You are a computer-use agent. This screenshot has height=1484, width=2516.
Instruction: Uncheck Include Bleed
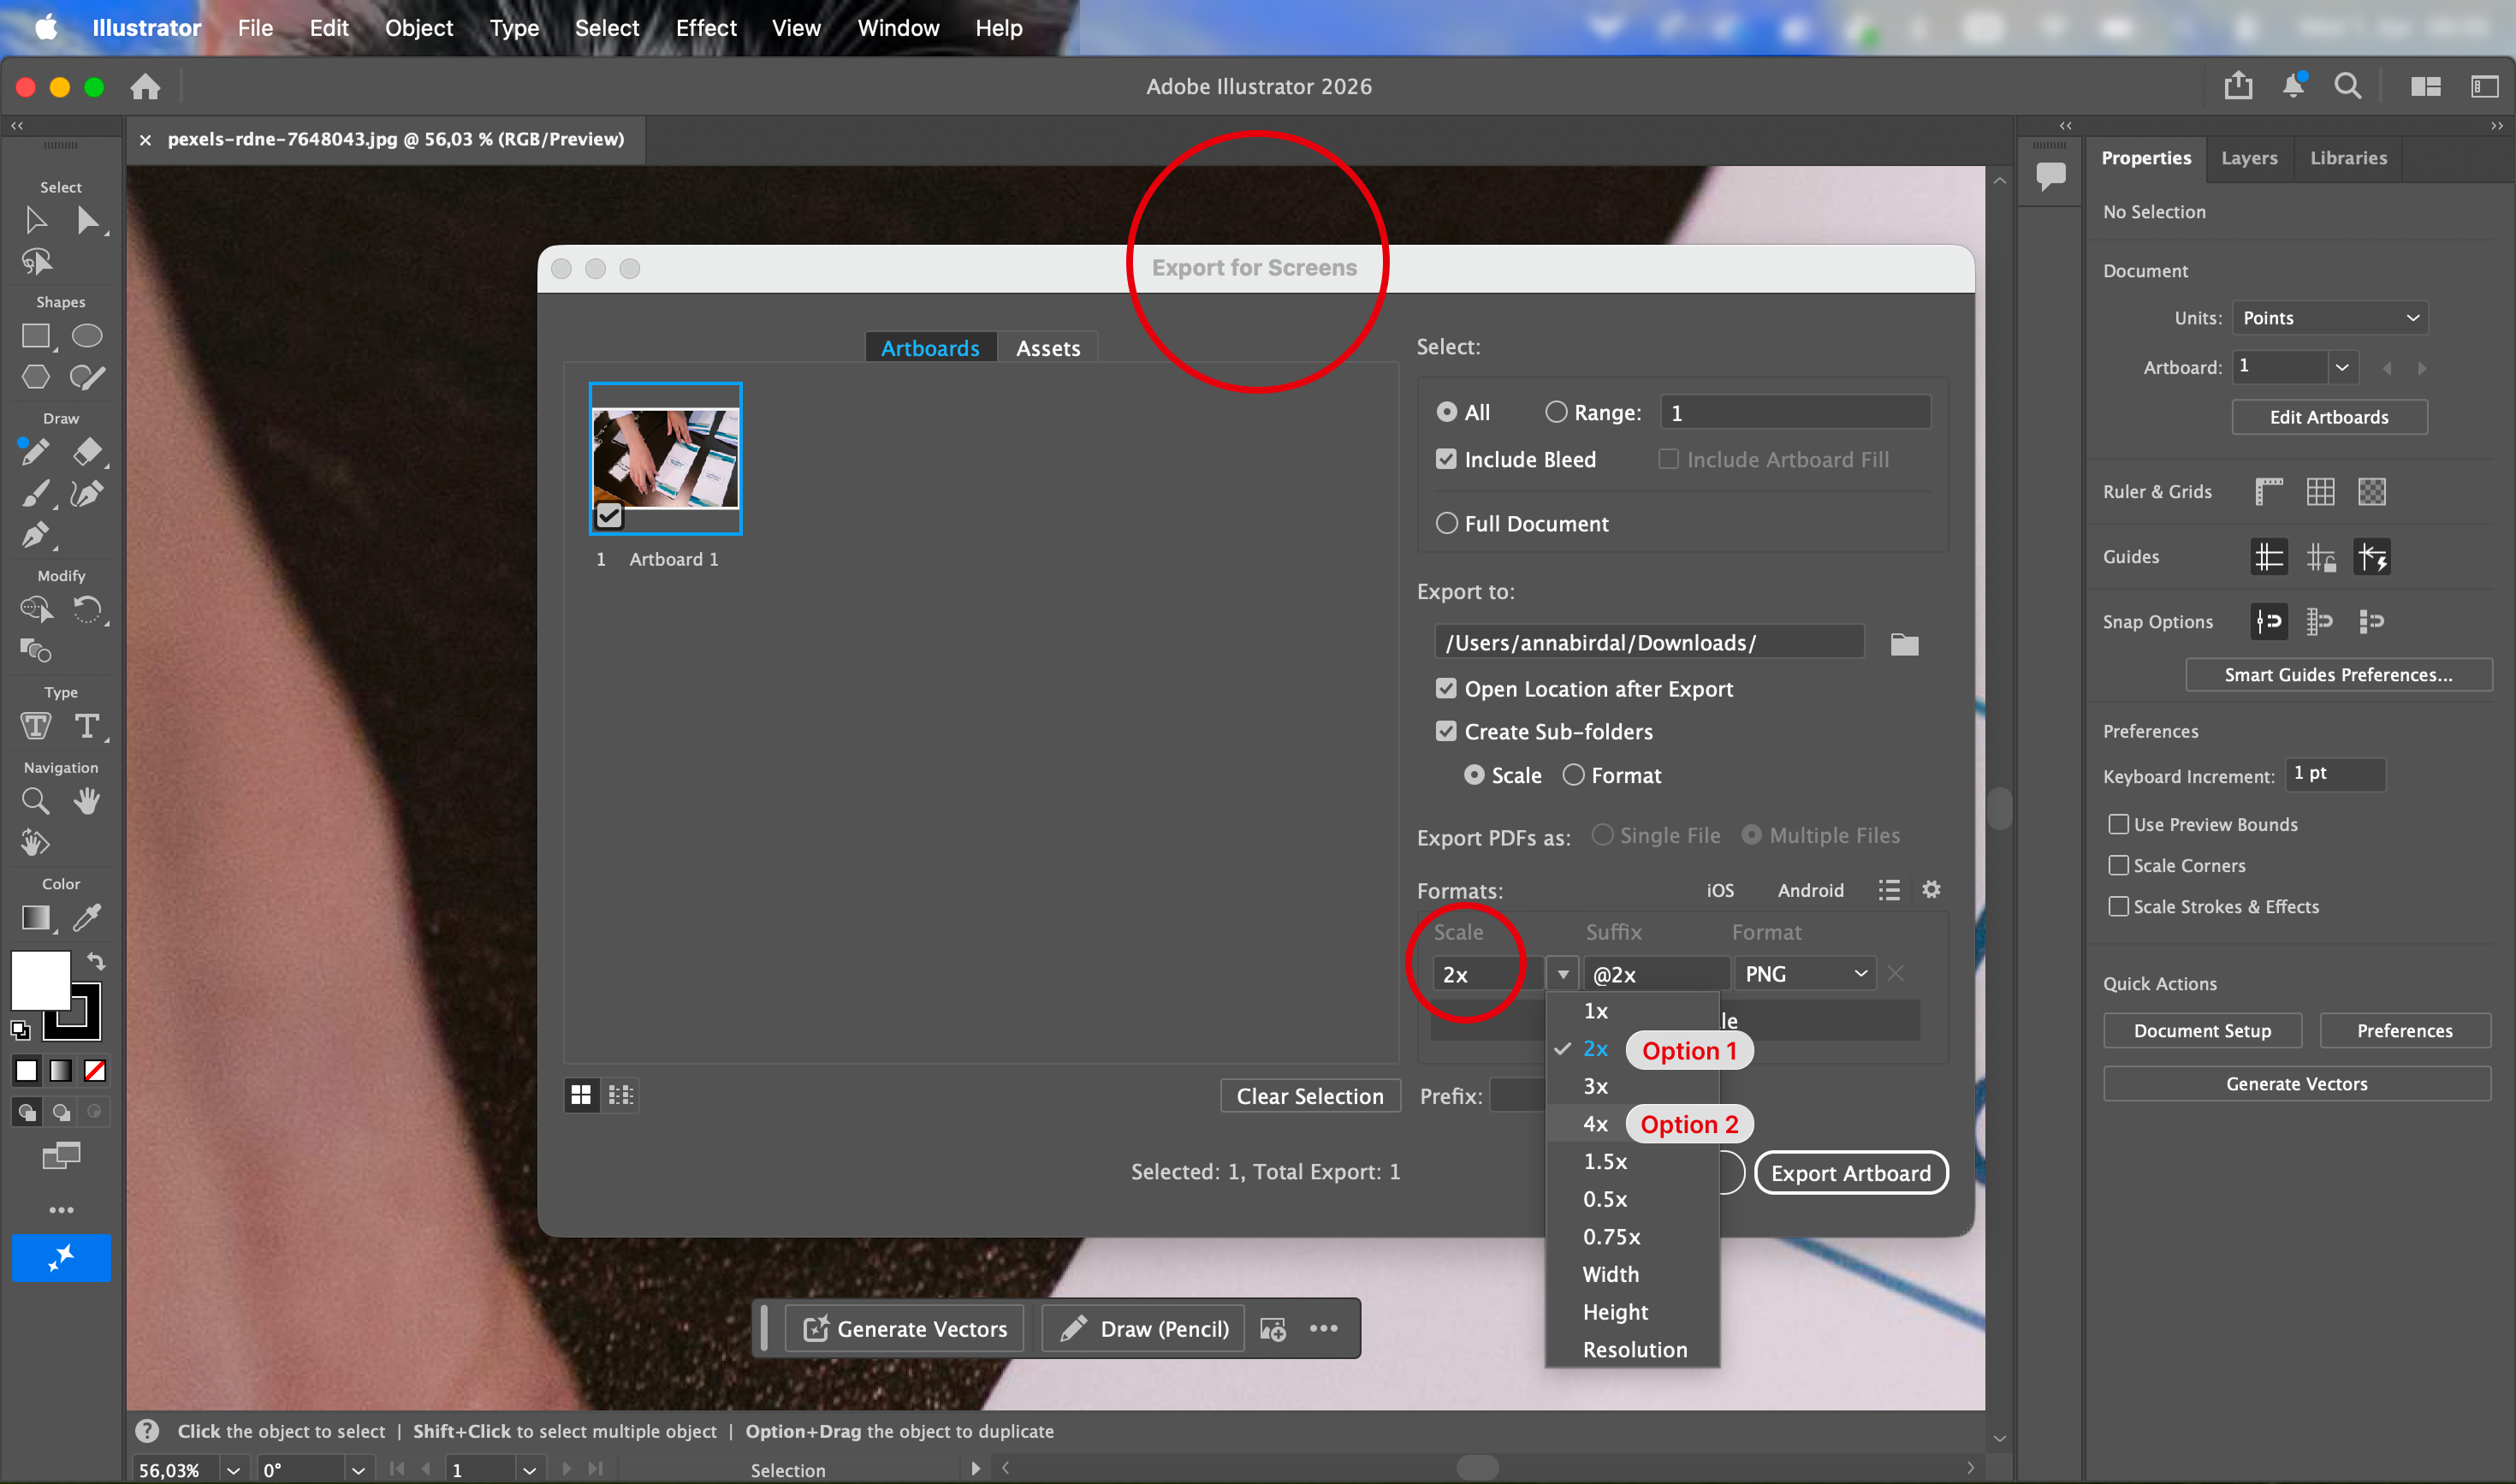click(1446, 459)
